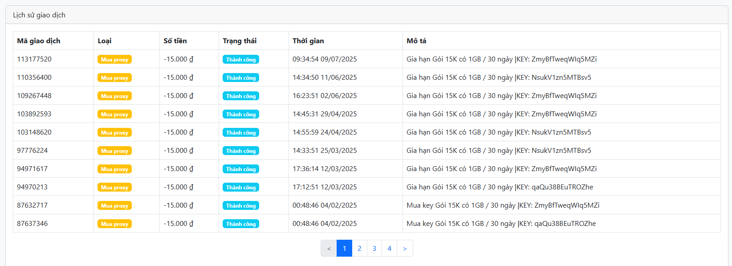Click Mua proxy badge for transaction 87637346

click(114, 224)
